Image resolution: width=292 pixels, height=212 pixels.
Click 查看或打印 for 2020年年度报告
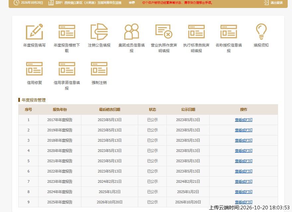coord(243,151)
